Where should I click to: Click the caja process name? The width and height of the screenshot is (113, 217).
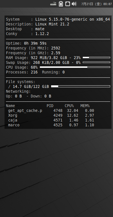(13, 120)
